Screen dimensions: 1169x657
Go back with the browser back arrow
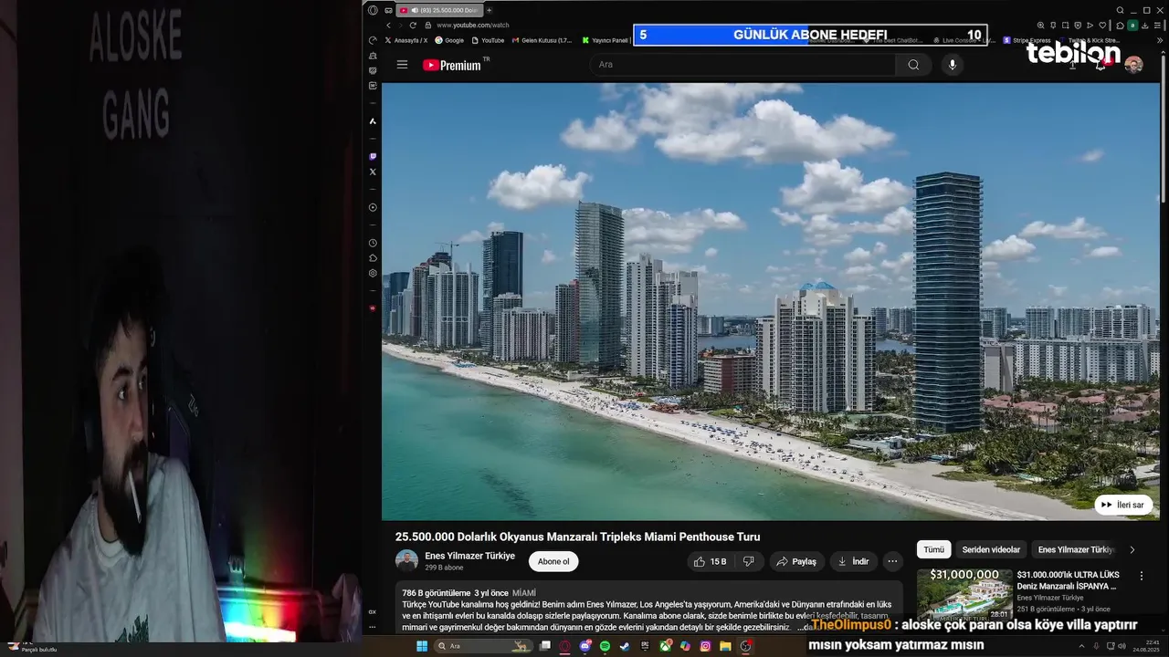[x=387, y=25]
